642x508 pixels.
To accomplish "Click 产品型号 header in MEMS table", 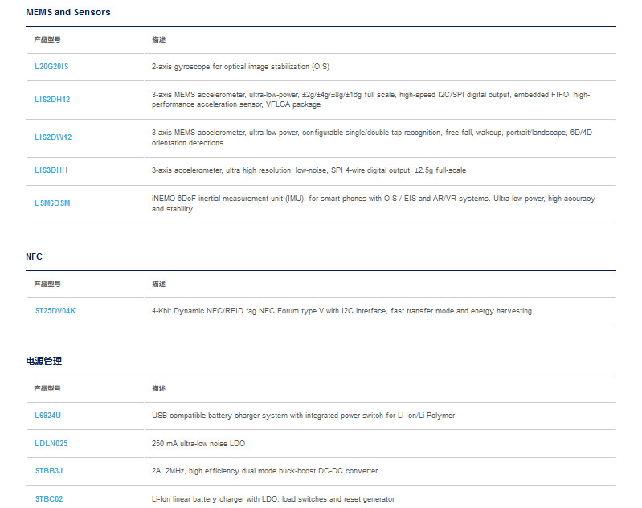I will point(47,39).
